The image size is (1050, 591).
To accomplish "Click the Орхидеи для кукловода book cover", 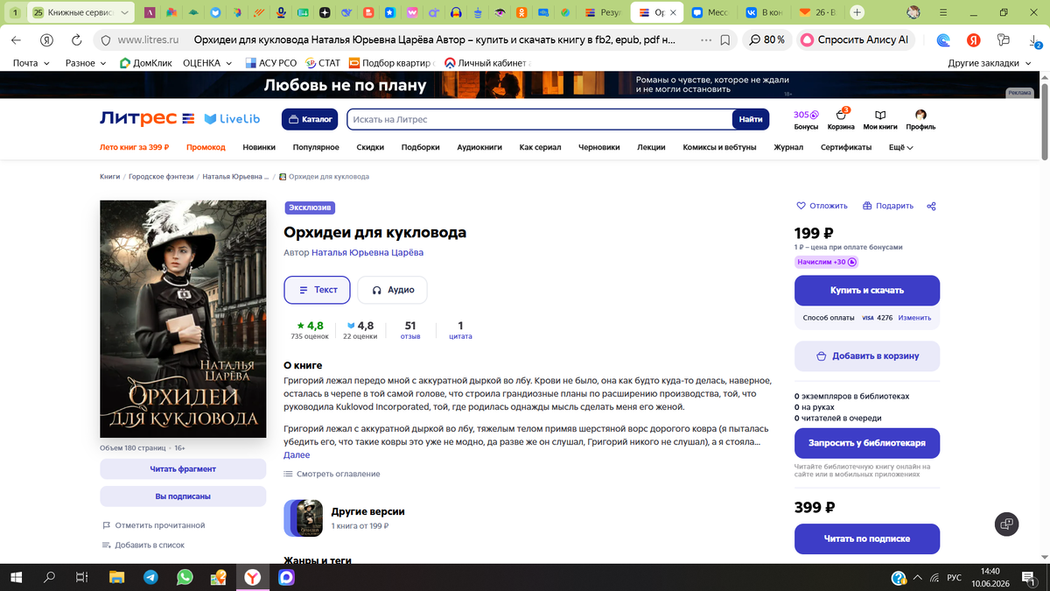I will (x=183, y=320).
